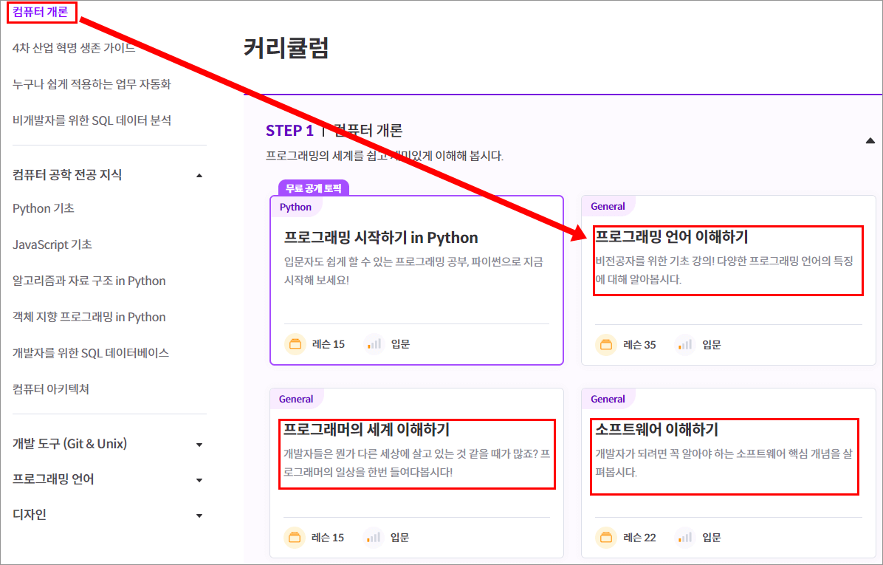
Task: Open the 소프트웨어 이해하기 course title
Action: click(656, 429)
